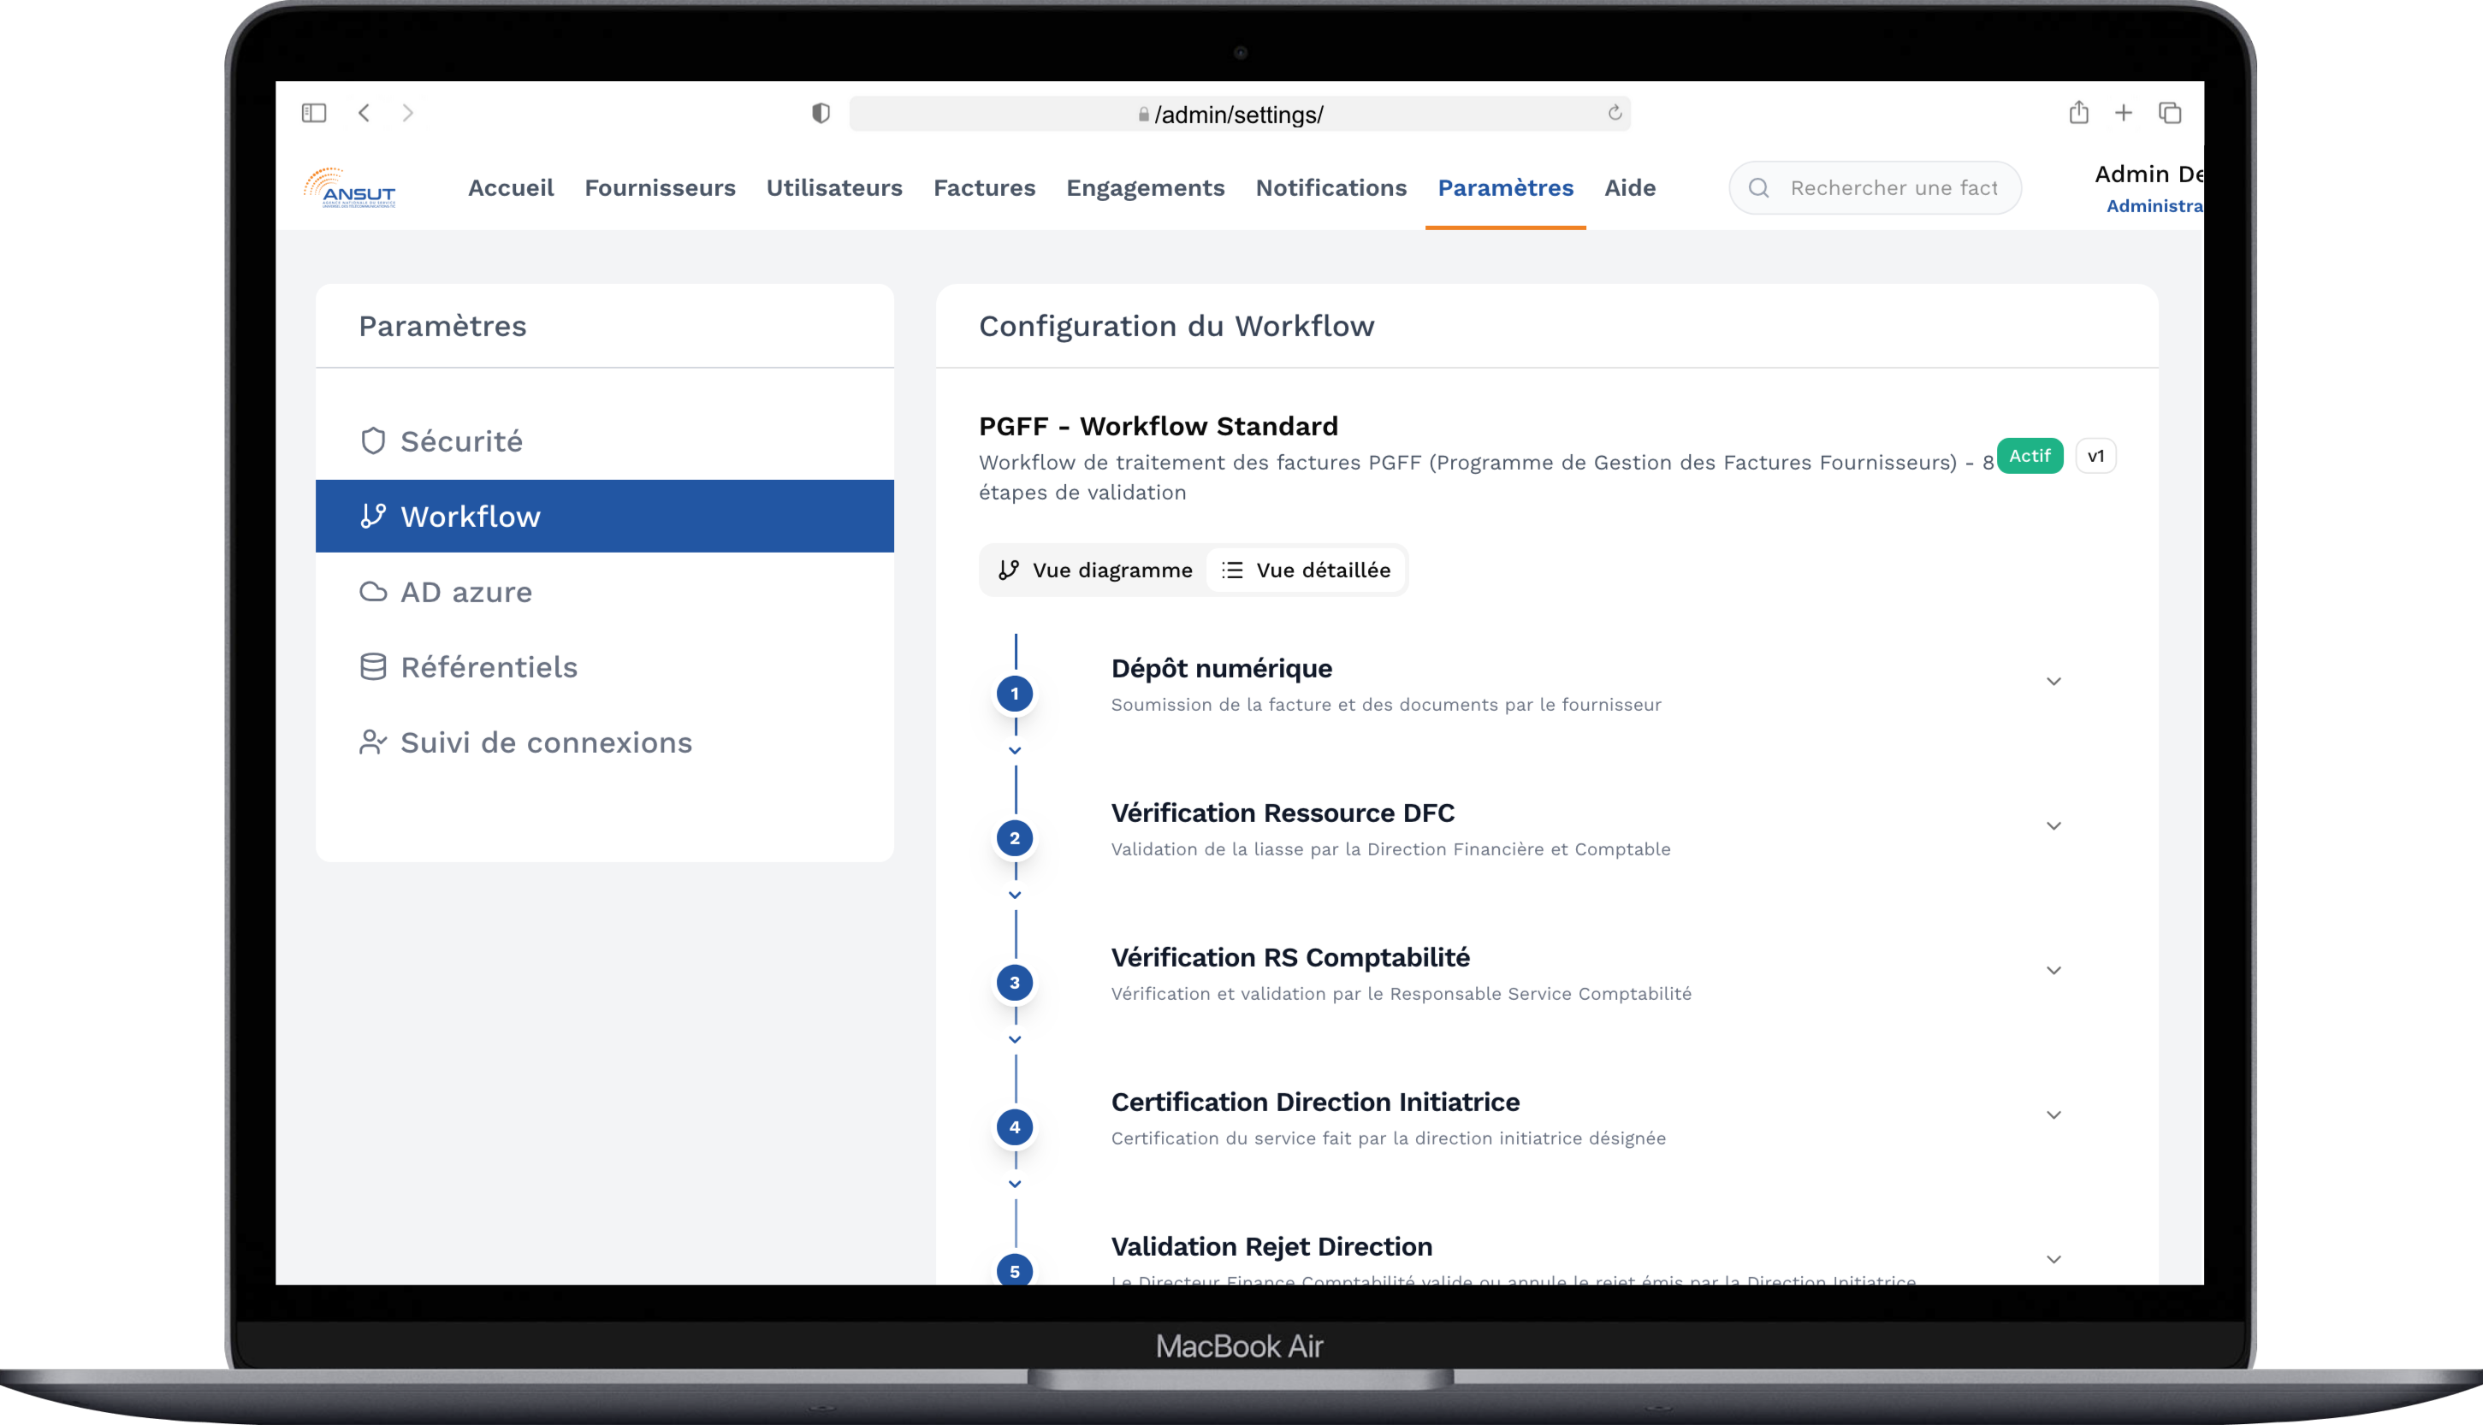Click the AD azure cloud icon

[373, 592]
